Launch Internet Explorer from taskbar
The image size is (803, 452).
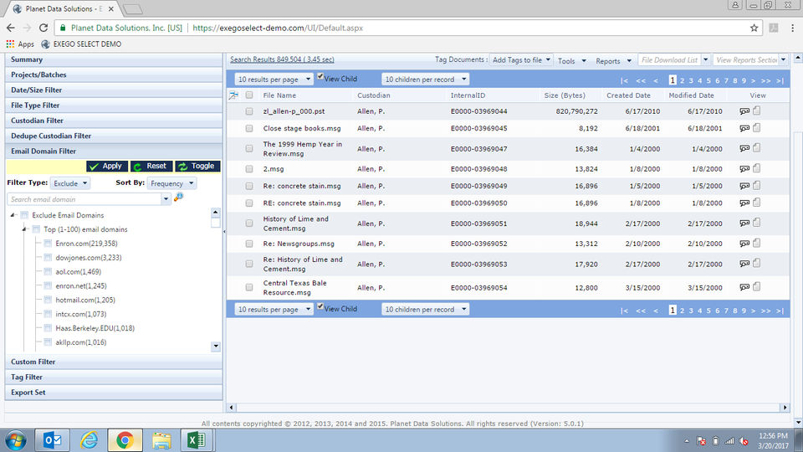coord(89,440)
